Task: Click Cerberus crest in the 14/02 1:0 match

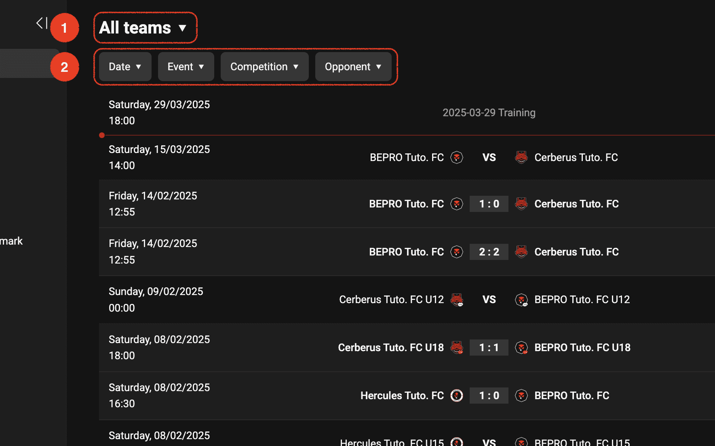Action: (x=521, y=204)
